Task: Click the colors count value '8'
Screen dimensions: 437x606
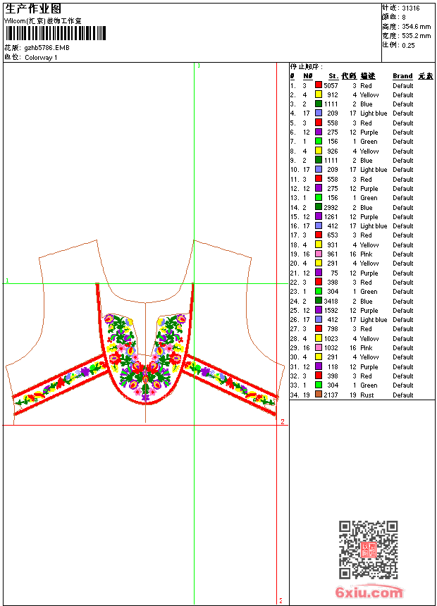Action: [404, 18]
